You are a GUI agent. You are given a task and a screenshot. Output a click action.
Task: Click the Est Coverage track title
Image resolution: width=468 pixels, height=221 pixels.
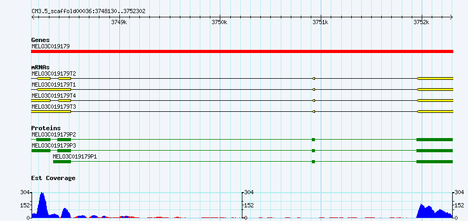click(x=54, y=178)
